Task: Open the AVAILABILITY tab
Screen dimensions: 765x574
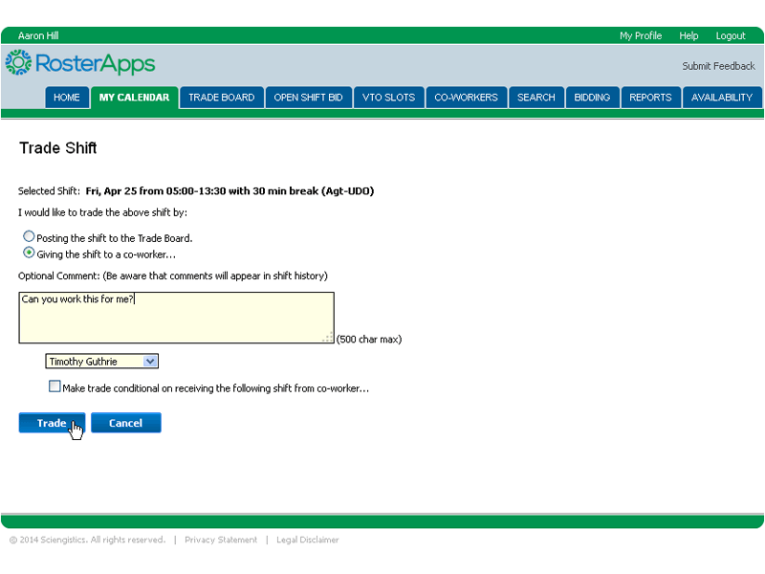Action: coord(722,98)
